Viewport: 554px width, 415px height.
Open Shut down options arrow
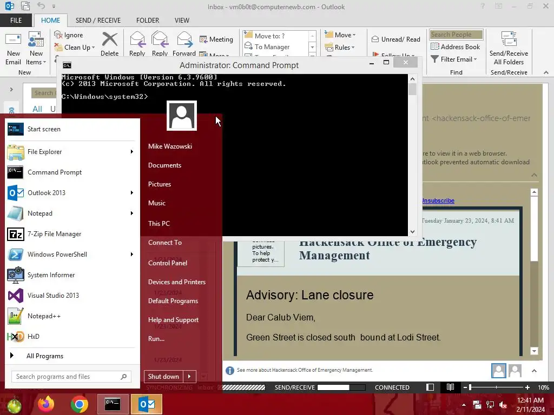(189, 377)
